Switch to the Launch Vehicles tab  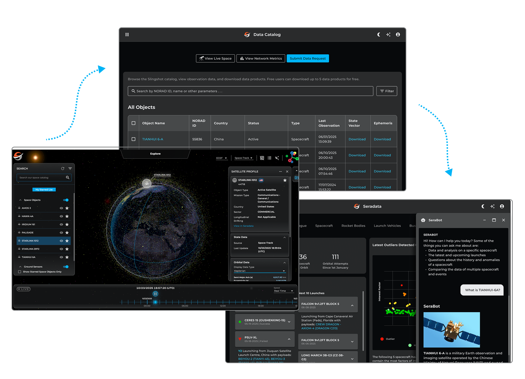[387, 226]
